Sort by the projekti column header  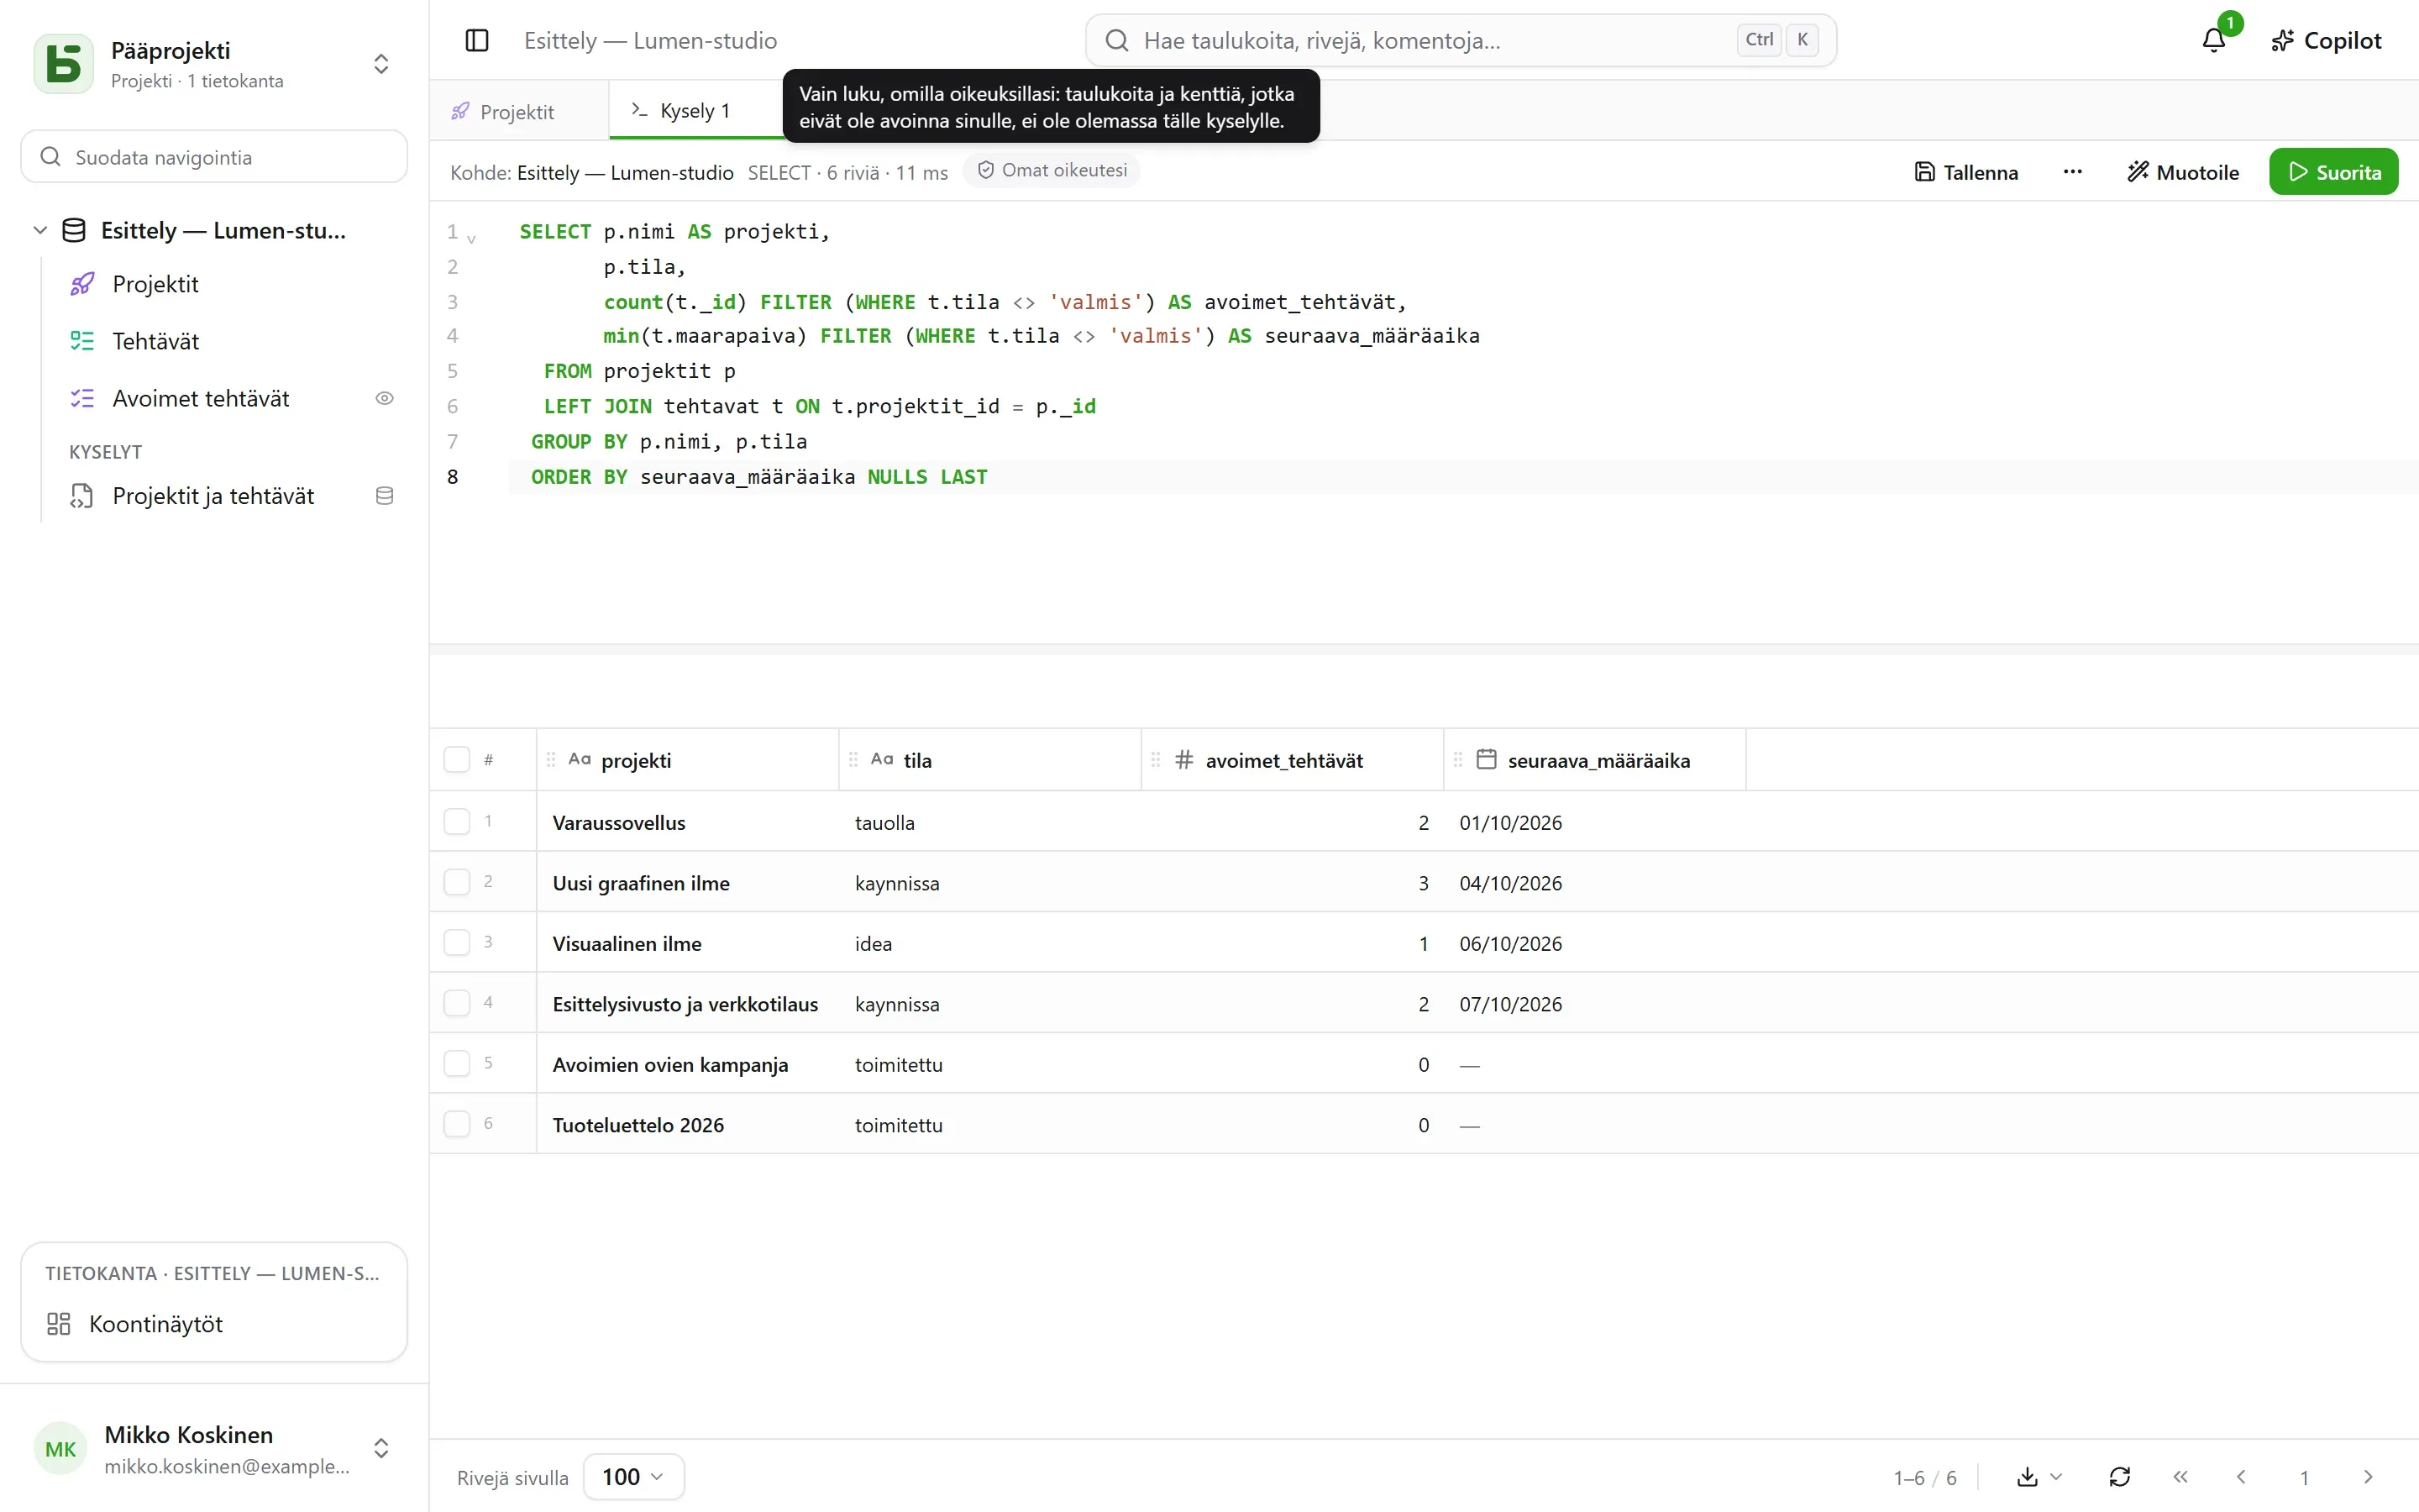click(688, 760)
